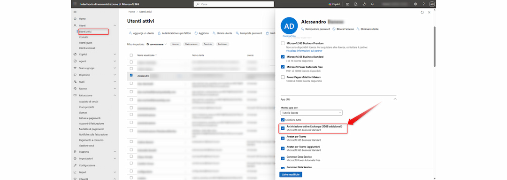
Task: Uncheck the Alessandro row checkbox
Action: pos(131,76)
